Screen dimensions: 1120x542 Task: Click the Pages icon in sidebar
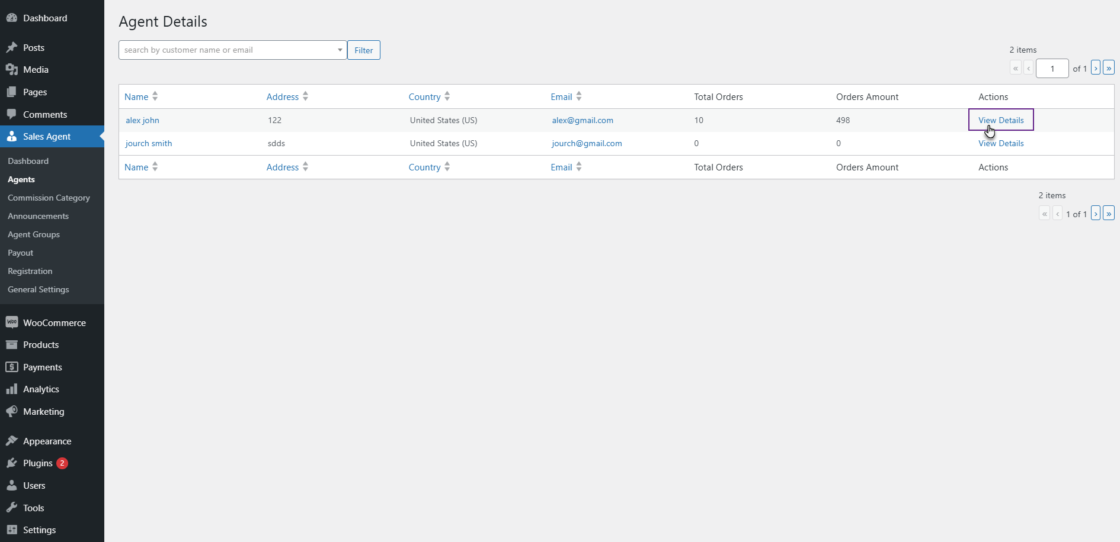click(12, 92)
